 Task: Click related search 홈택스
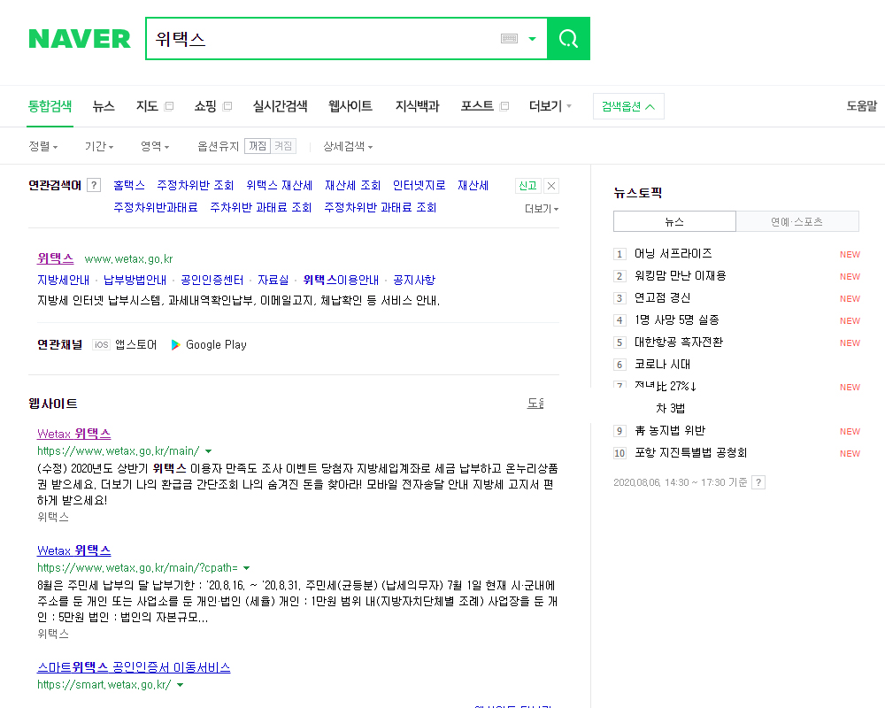pos(128,185)
